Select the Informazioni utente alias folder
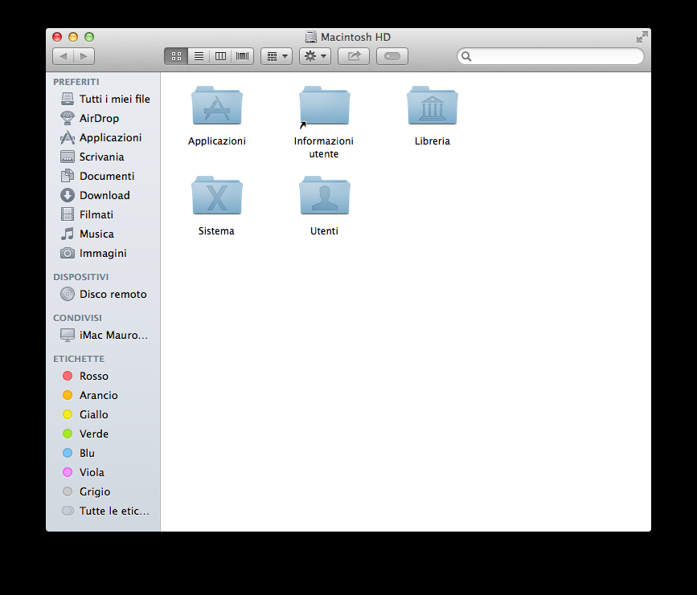Viewport: 697px width, 595px height. (x=324, y=107)
